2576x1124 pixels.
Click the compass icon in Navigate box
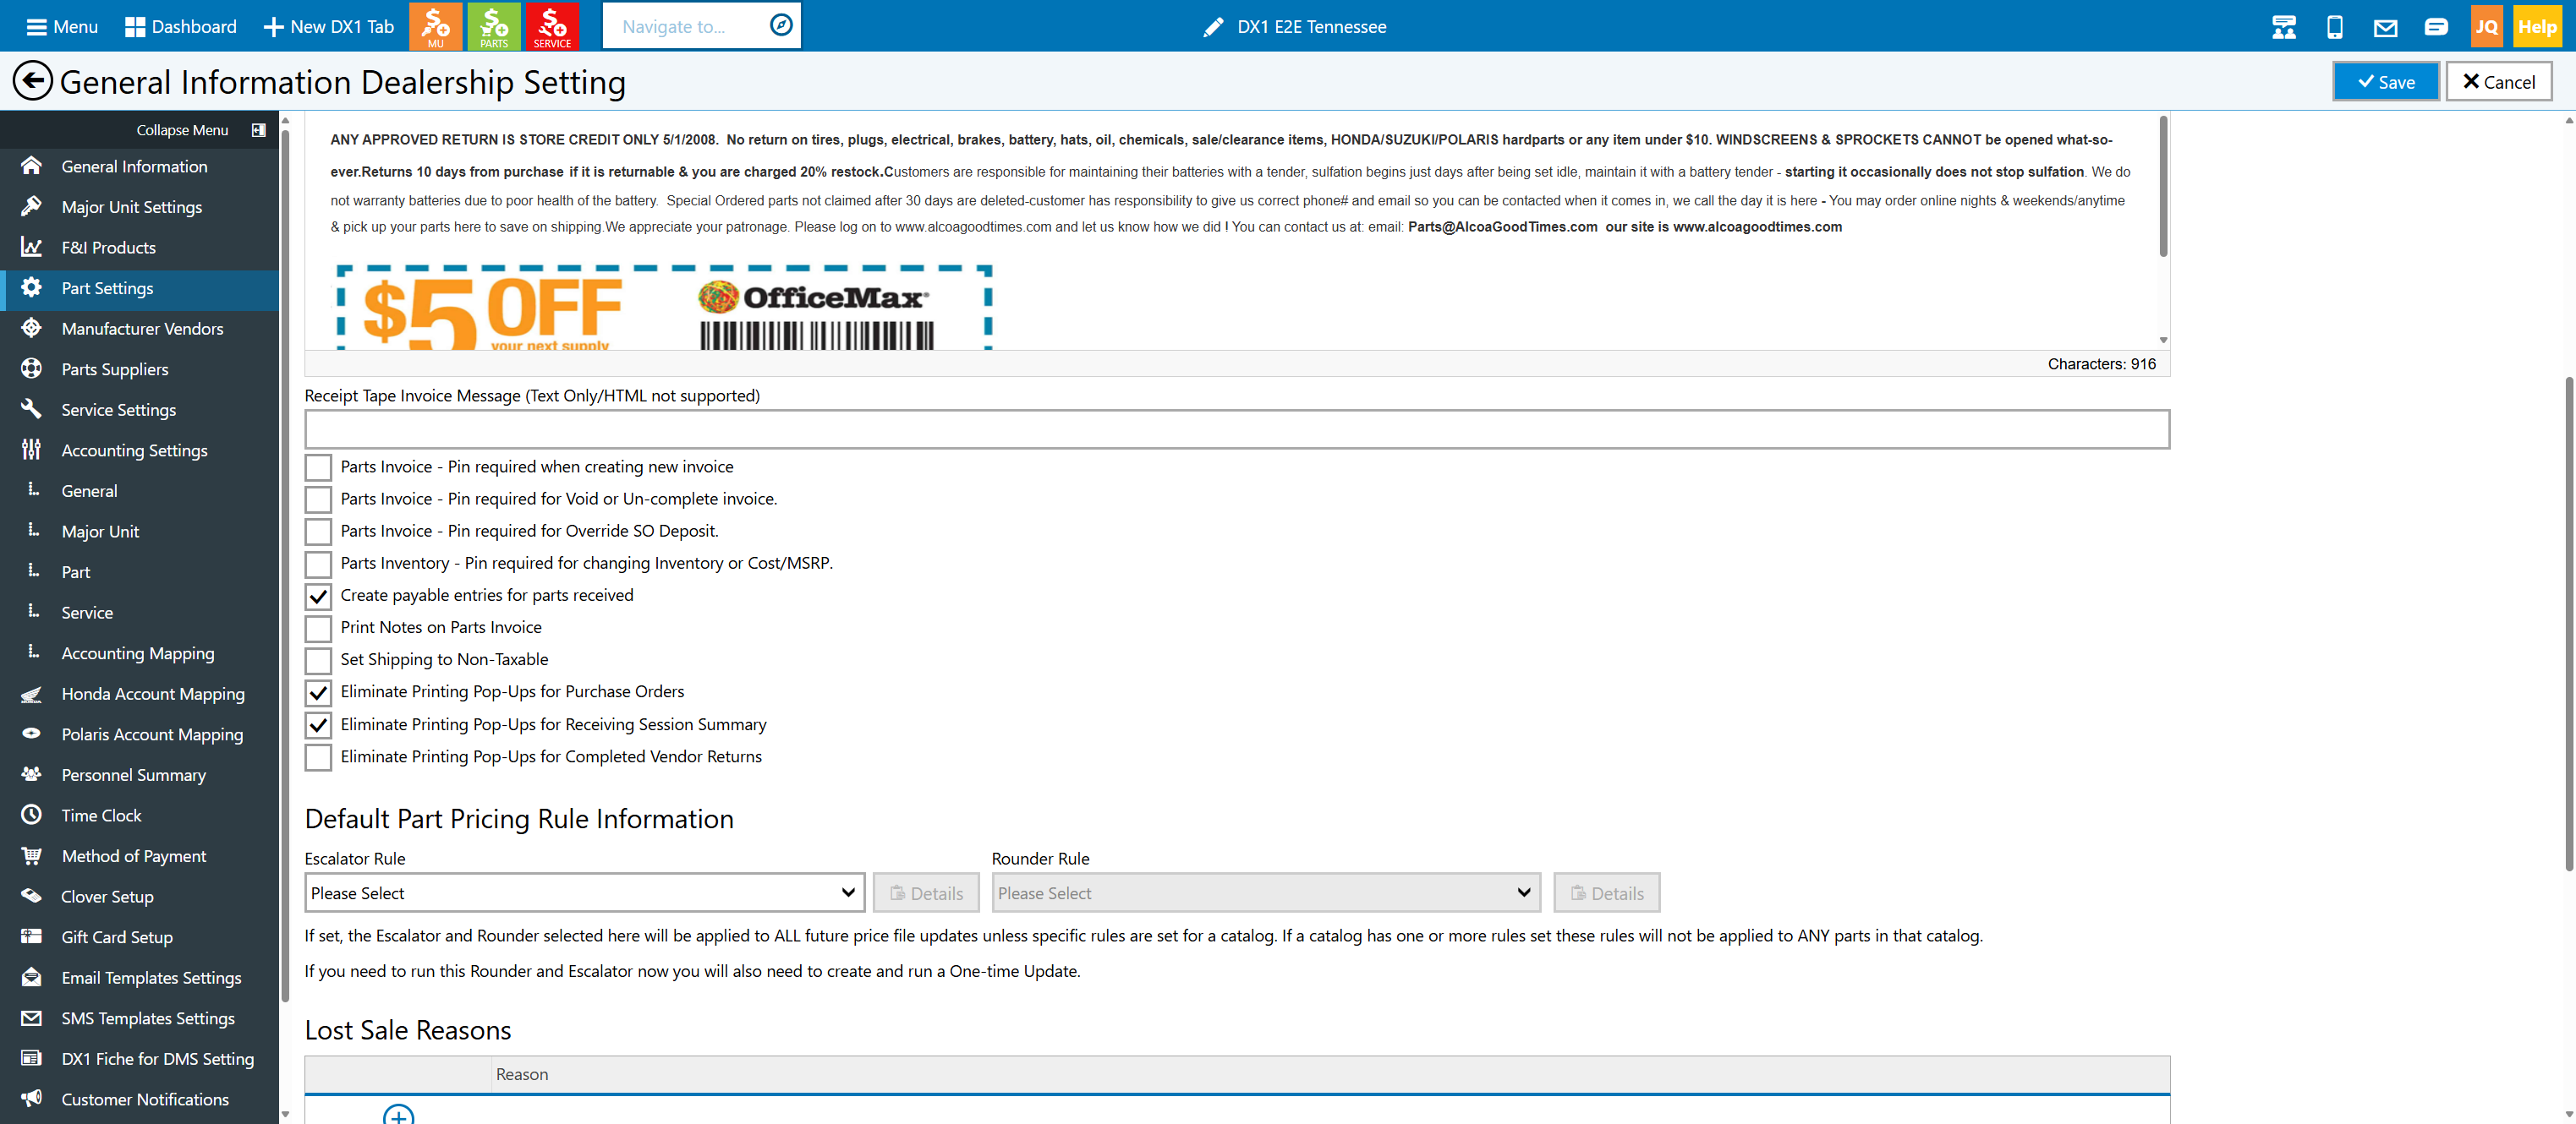click(x=781, y=25)
